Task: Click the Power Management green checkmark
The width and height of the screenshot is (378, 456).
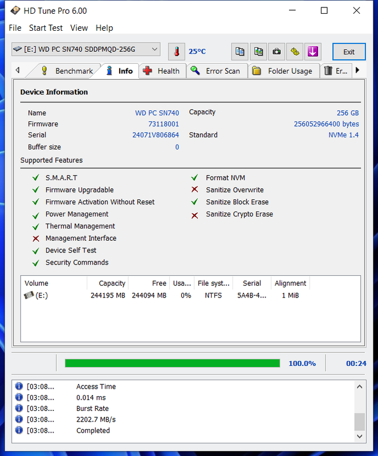Action: pyautogui.click(x=36, y=215)
